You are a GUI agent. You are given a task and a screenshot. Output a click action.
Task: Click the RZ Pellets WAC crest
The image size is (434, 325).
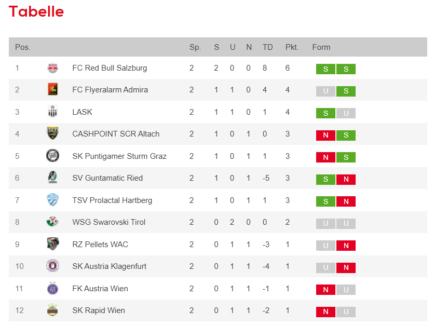click(x=52, y=243)
